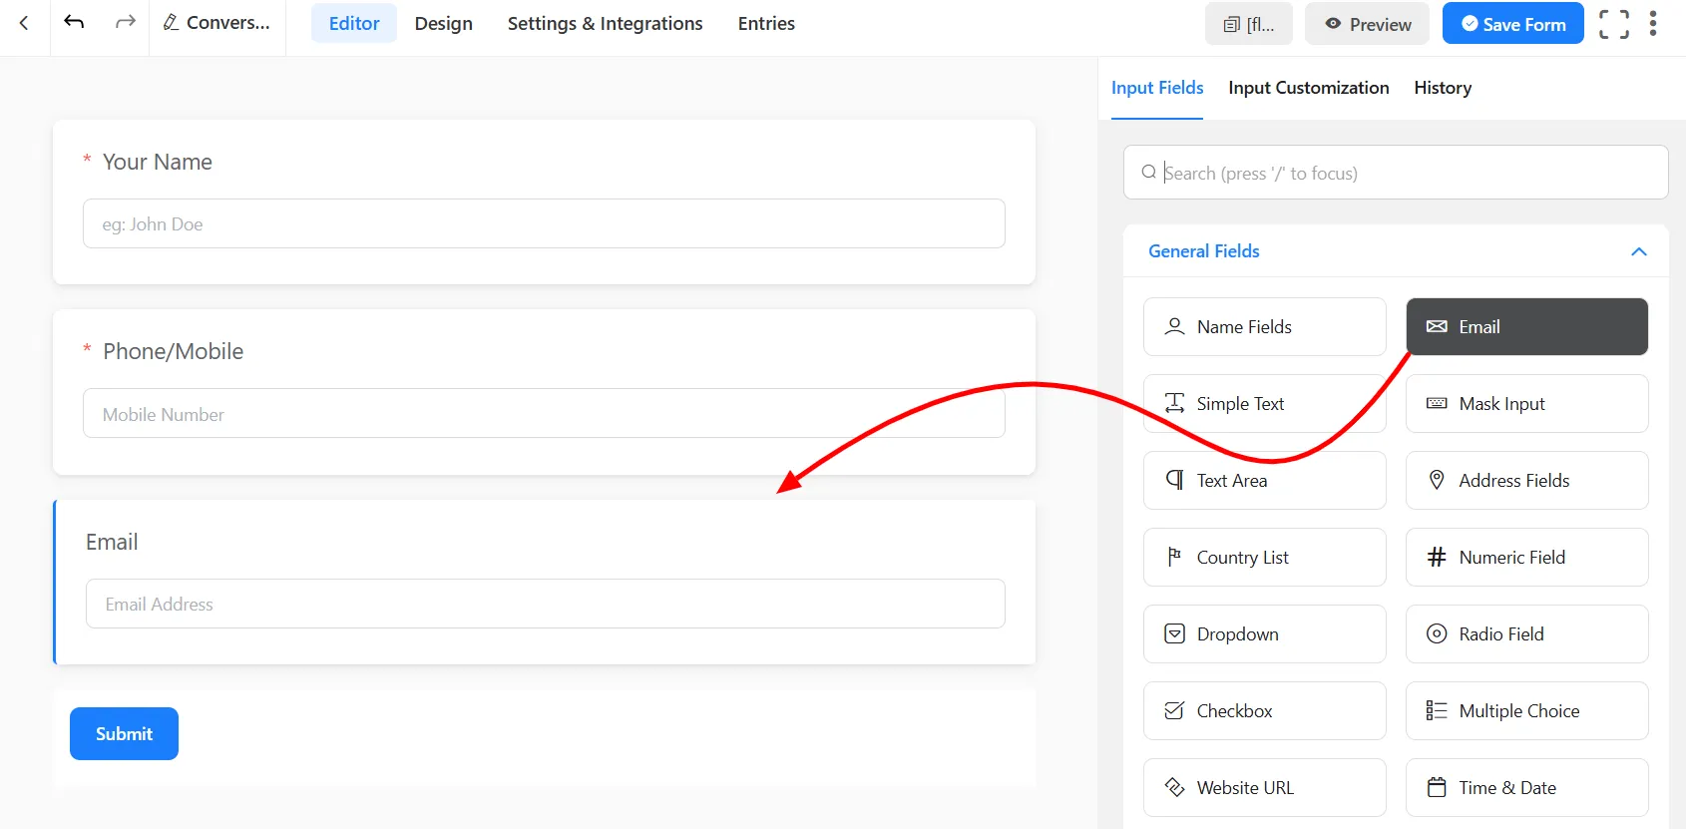Add the Dropdown field
The width and height of the screenshot is (1686, 829).
click(x=1264, y=634)
